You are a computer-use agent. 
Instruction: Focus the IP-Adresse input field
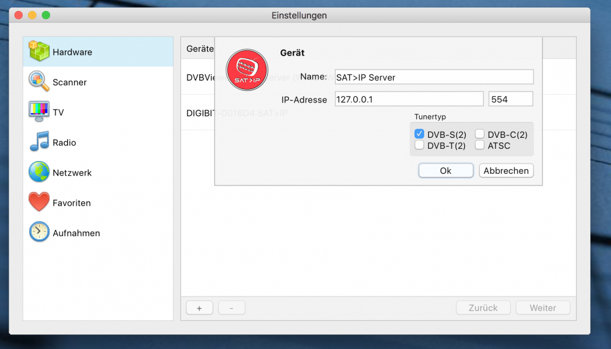tap(409, 99)
